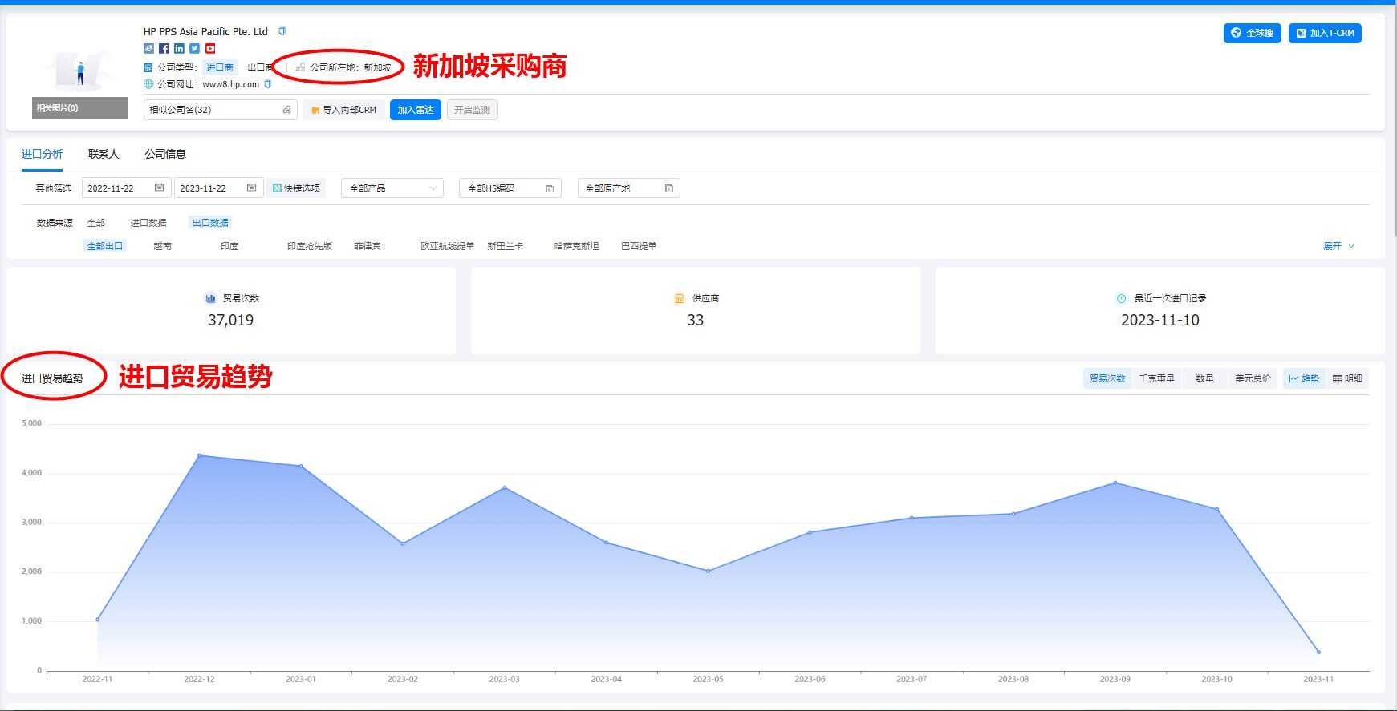Click the 全部HS编码 picker icon

[550, 188]
